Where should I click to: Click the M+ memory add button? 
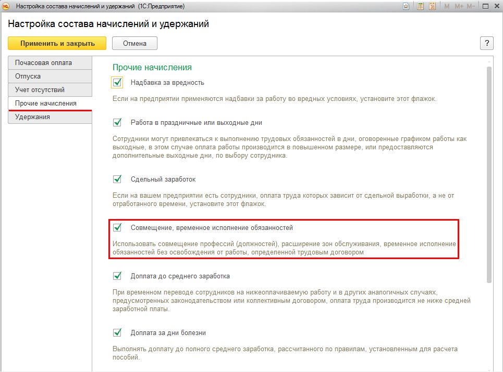click(x=459, y=6)
